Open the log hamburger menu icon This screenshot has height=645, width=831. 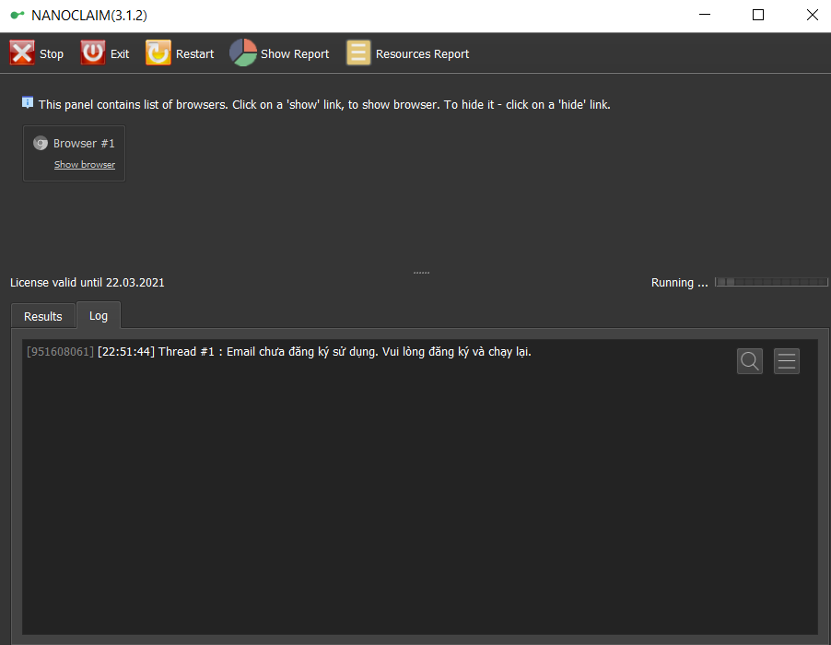point(787,361)
